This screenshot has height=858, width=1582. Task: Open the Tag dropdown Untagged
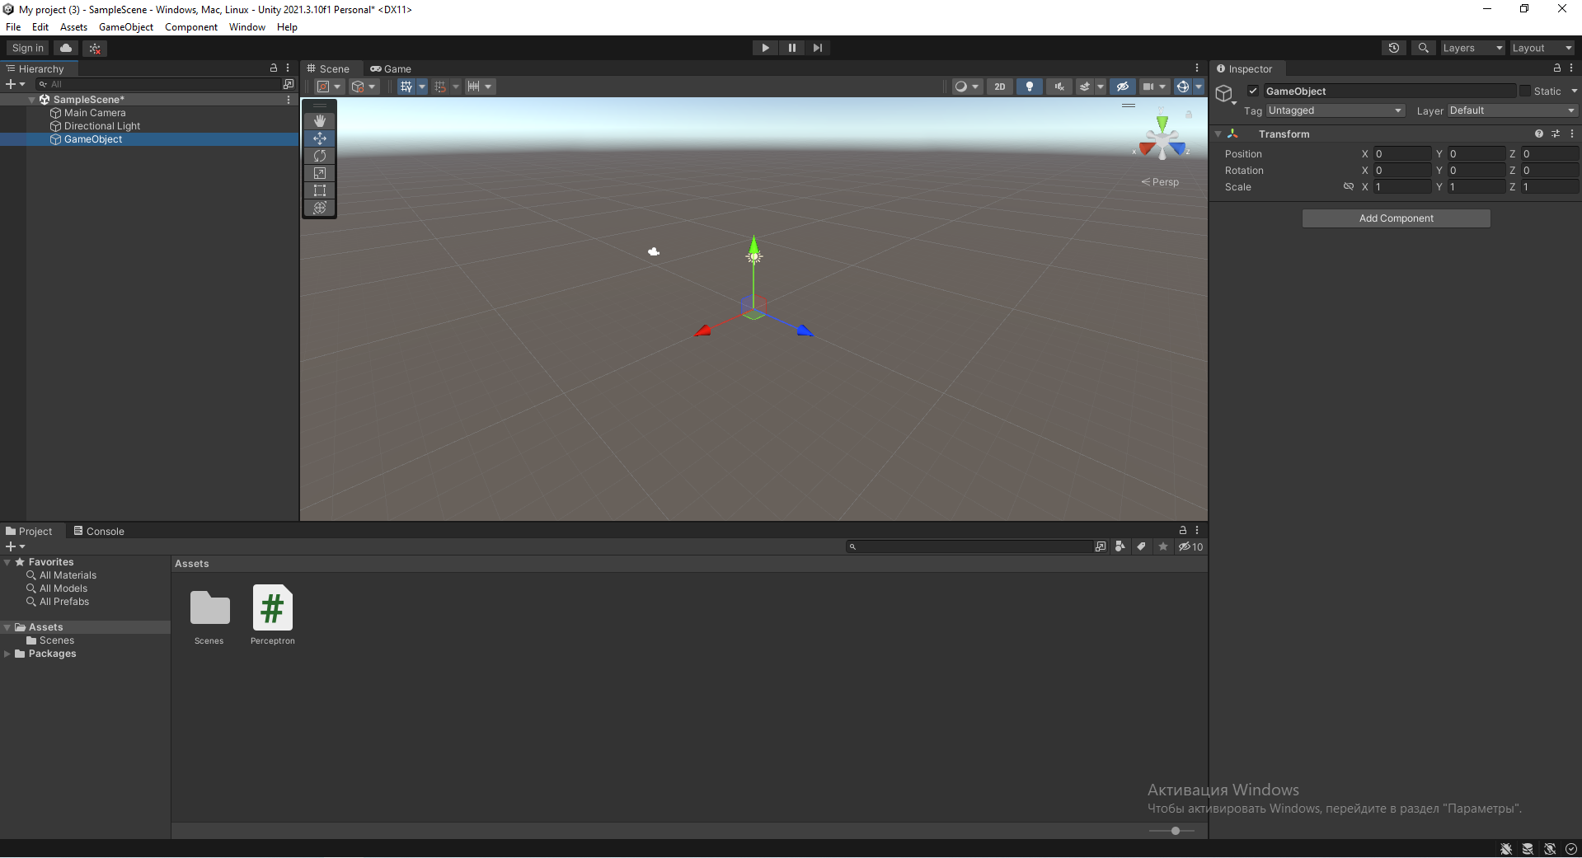pyautogui.click(x=1336, y=110)
